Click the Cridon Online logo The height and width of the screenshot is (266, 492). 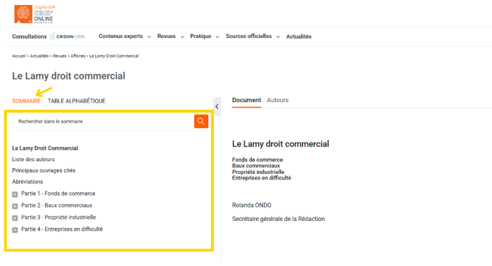click(34, 14)
